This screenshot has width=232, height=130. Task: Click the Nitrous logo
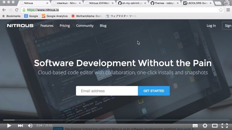[x=20, y=26]
